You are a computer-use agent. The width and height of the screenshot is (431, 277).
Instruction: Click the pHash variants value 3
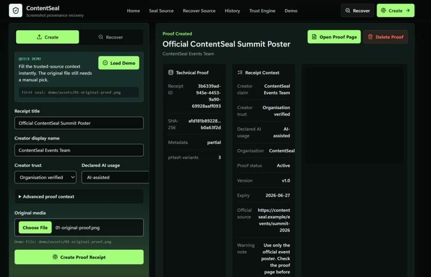pyautogui.click(x=219, y=157)
